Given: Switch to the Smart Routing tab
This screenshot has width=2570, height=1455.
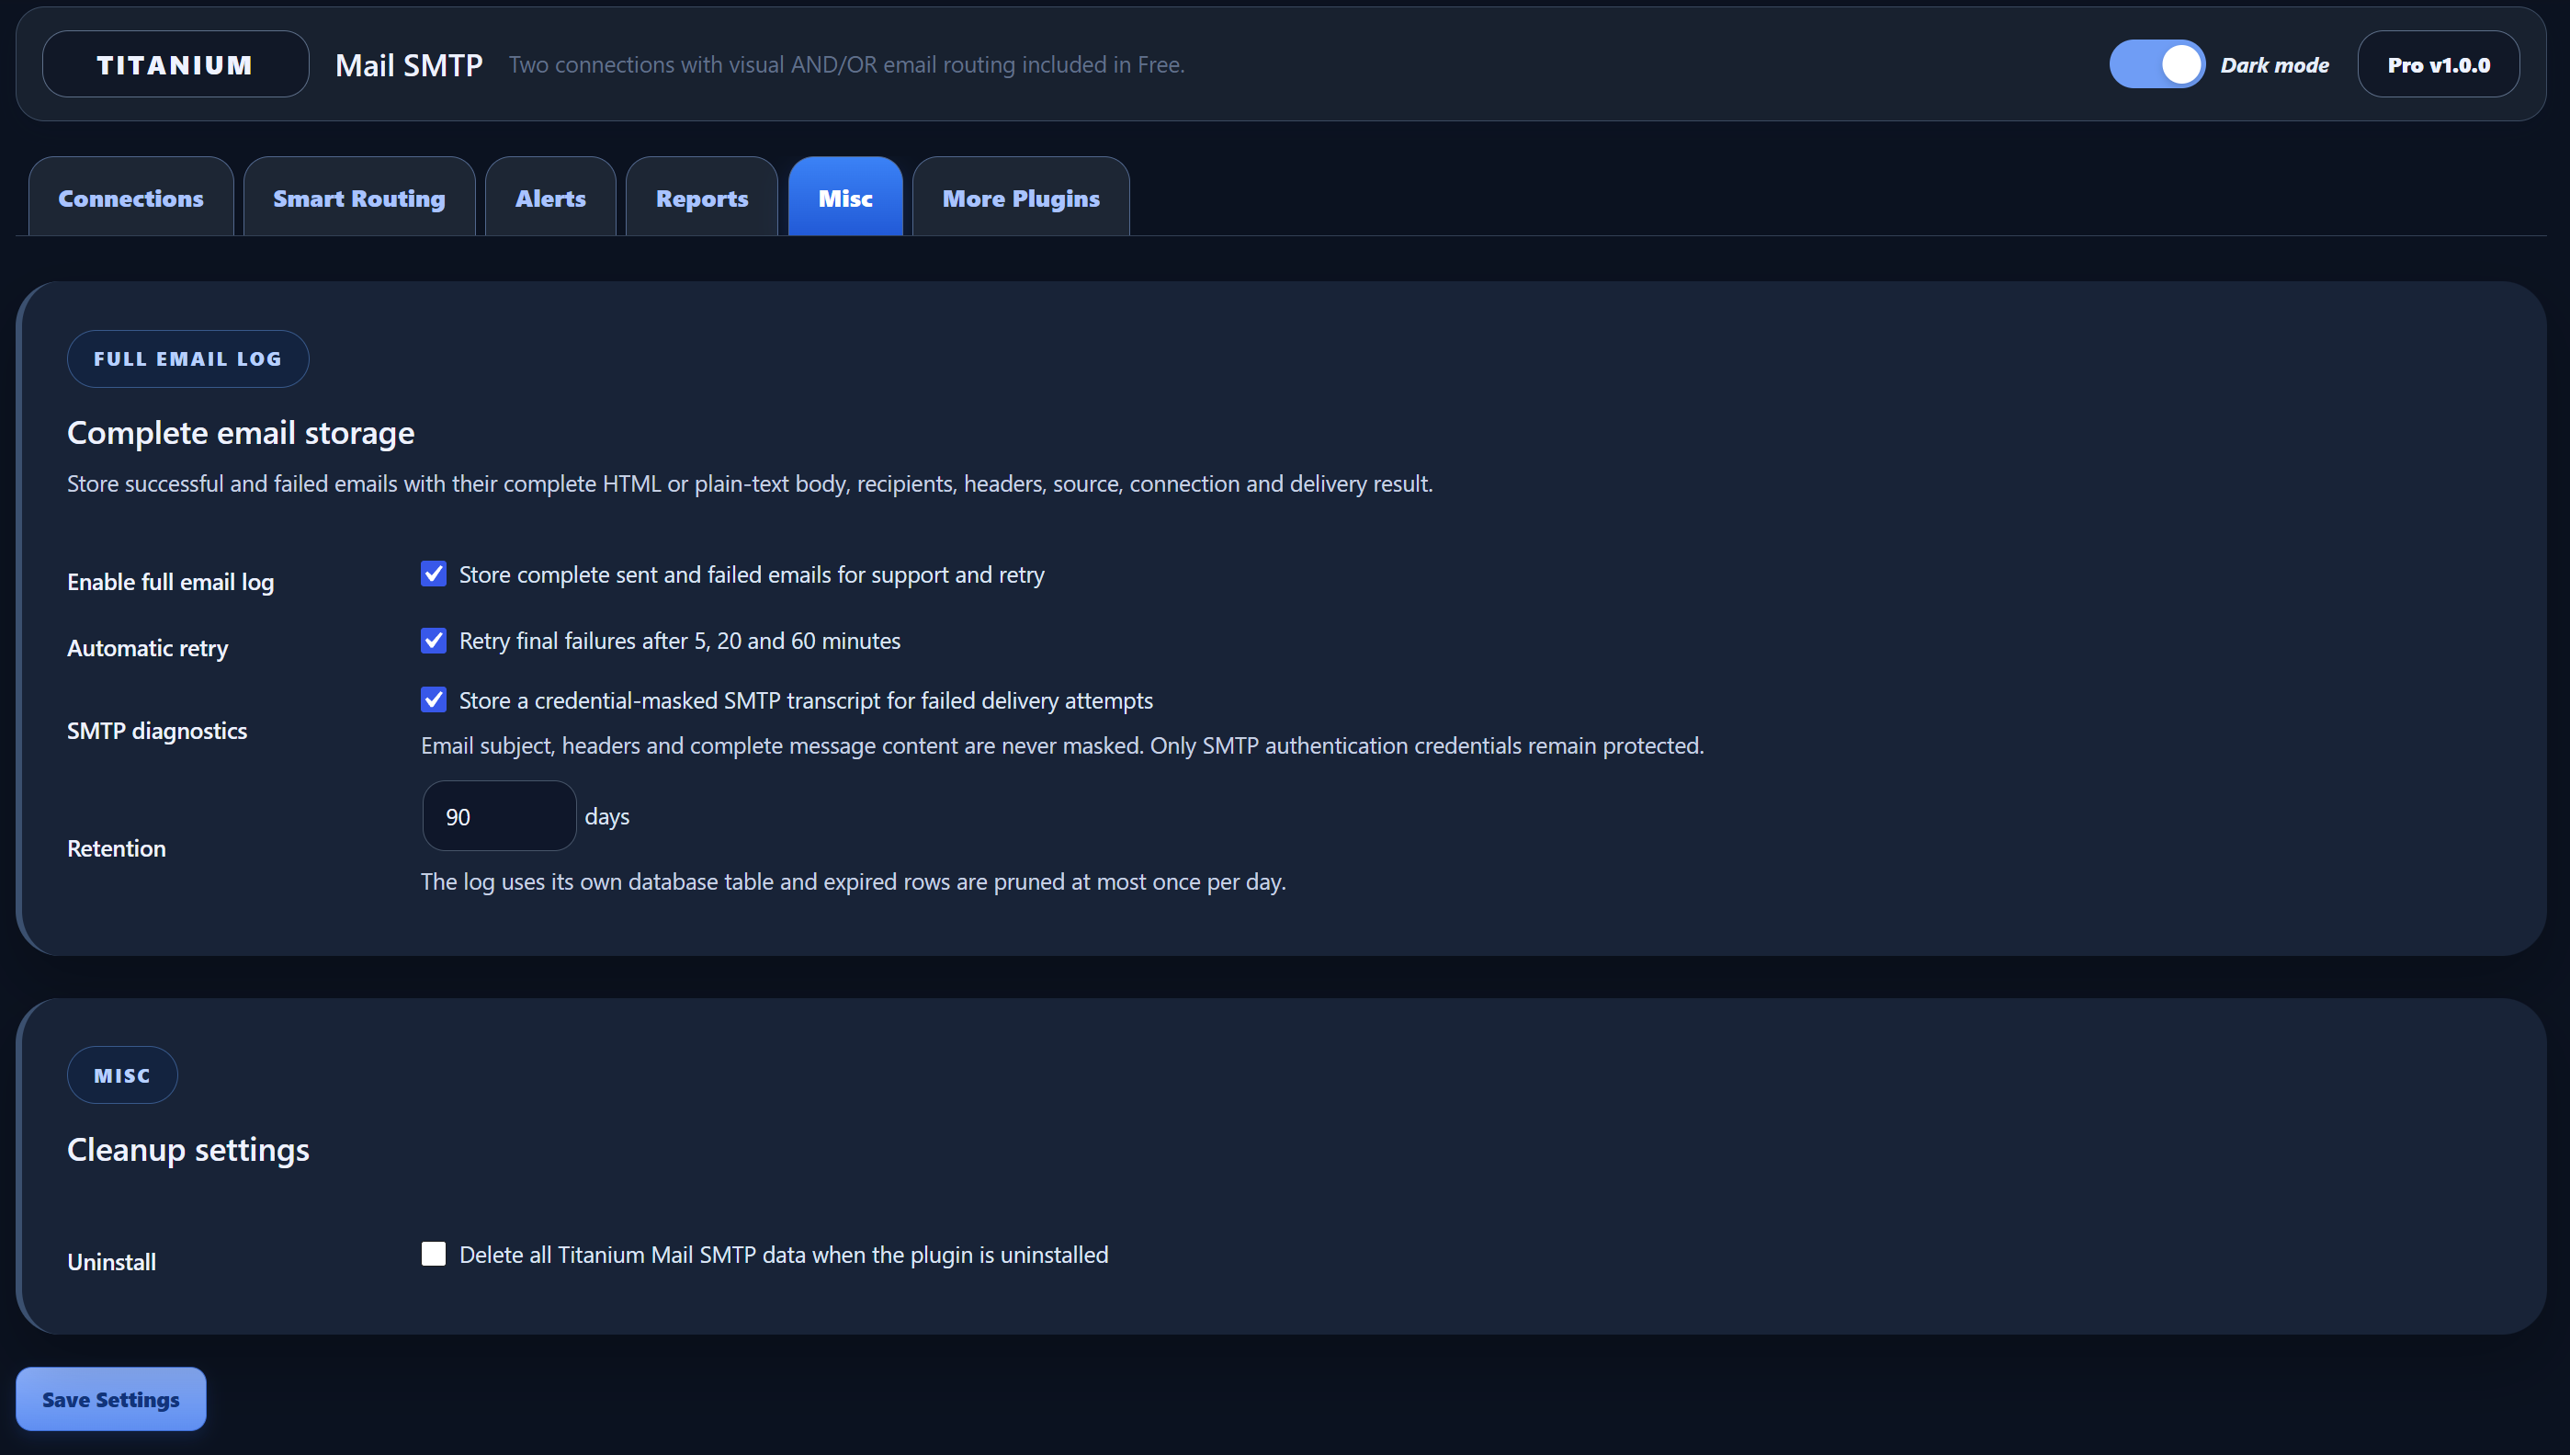Looking at the screenshot, I should (x=358, y=197).
